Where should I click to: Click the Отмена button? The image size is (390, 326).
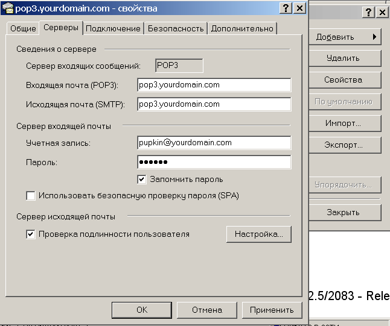pyautogui.click(x=207, y=310)
